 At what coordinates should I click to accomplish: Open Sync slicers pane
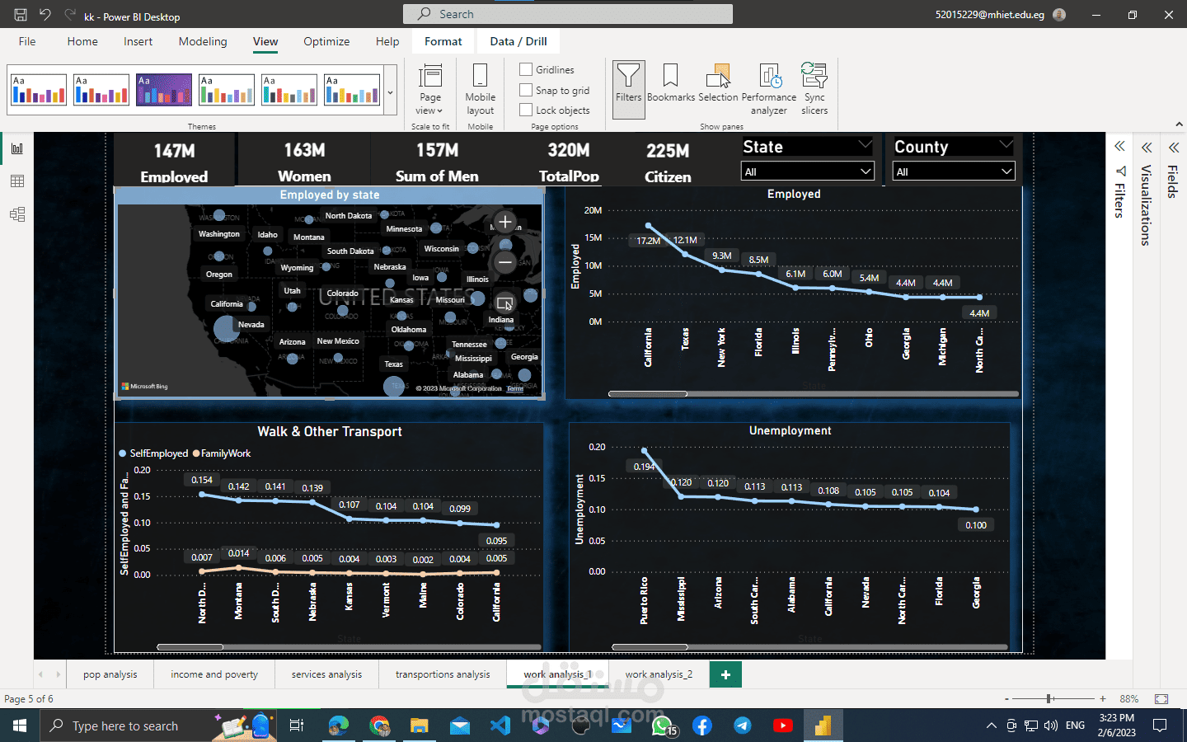coord(814,88)
